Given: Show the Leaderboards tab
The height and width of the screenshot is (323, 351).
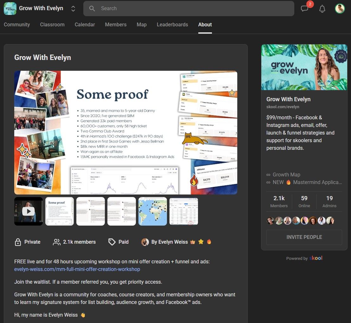Looking at the screenshot, I should (x=172, y=25).
